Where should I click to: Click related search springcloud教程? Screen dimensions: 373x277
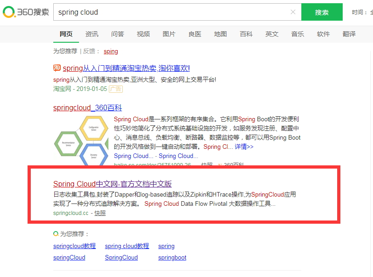(x=74, y=246)
